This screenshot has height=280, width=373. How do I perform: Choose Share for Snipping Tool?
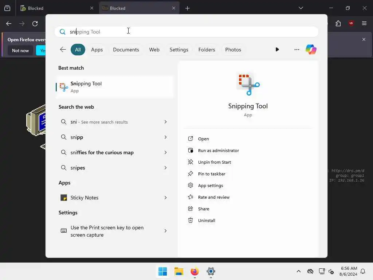(204, 209)
